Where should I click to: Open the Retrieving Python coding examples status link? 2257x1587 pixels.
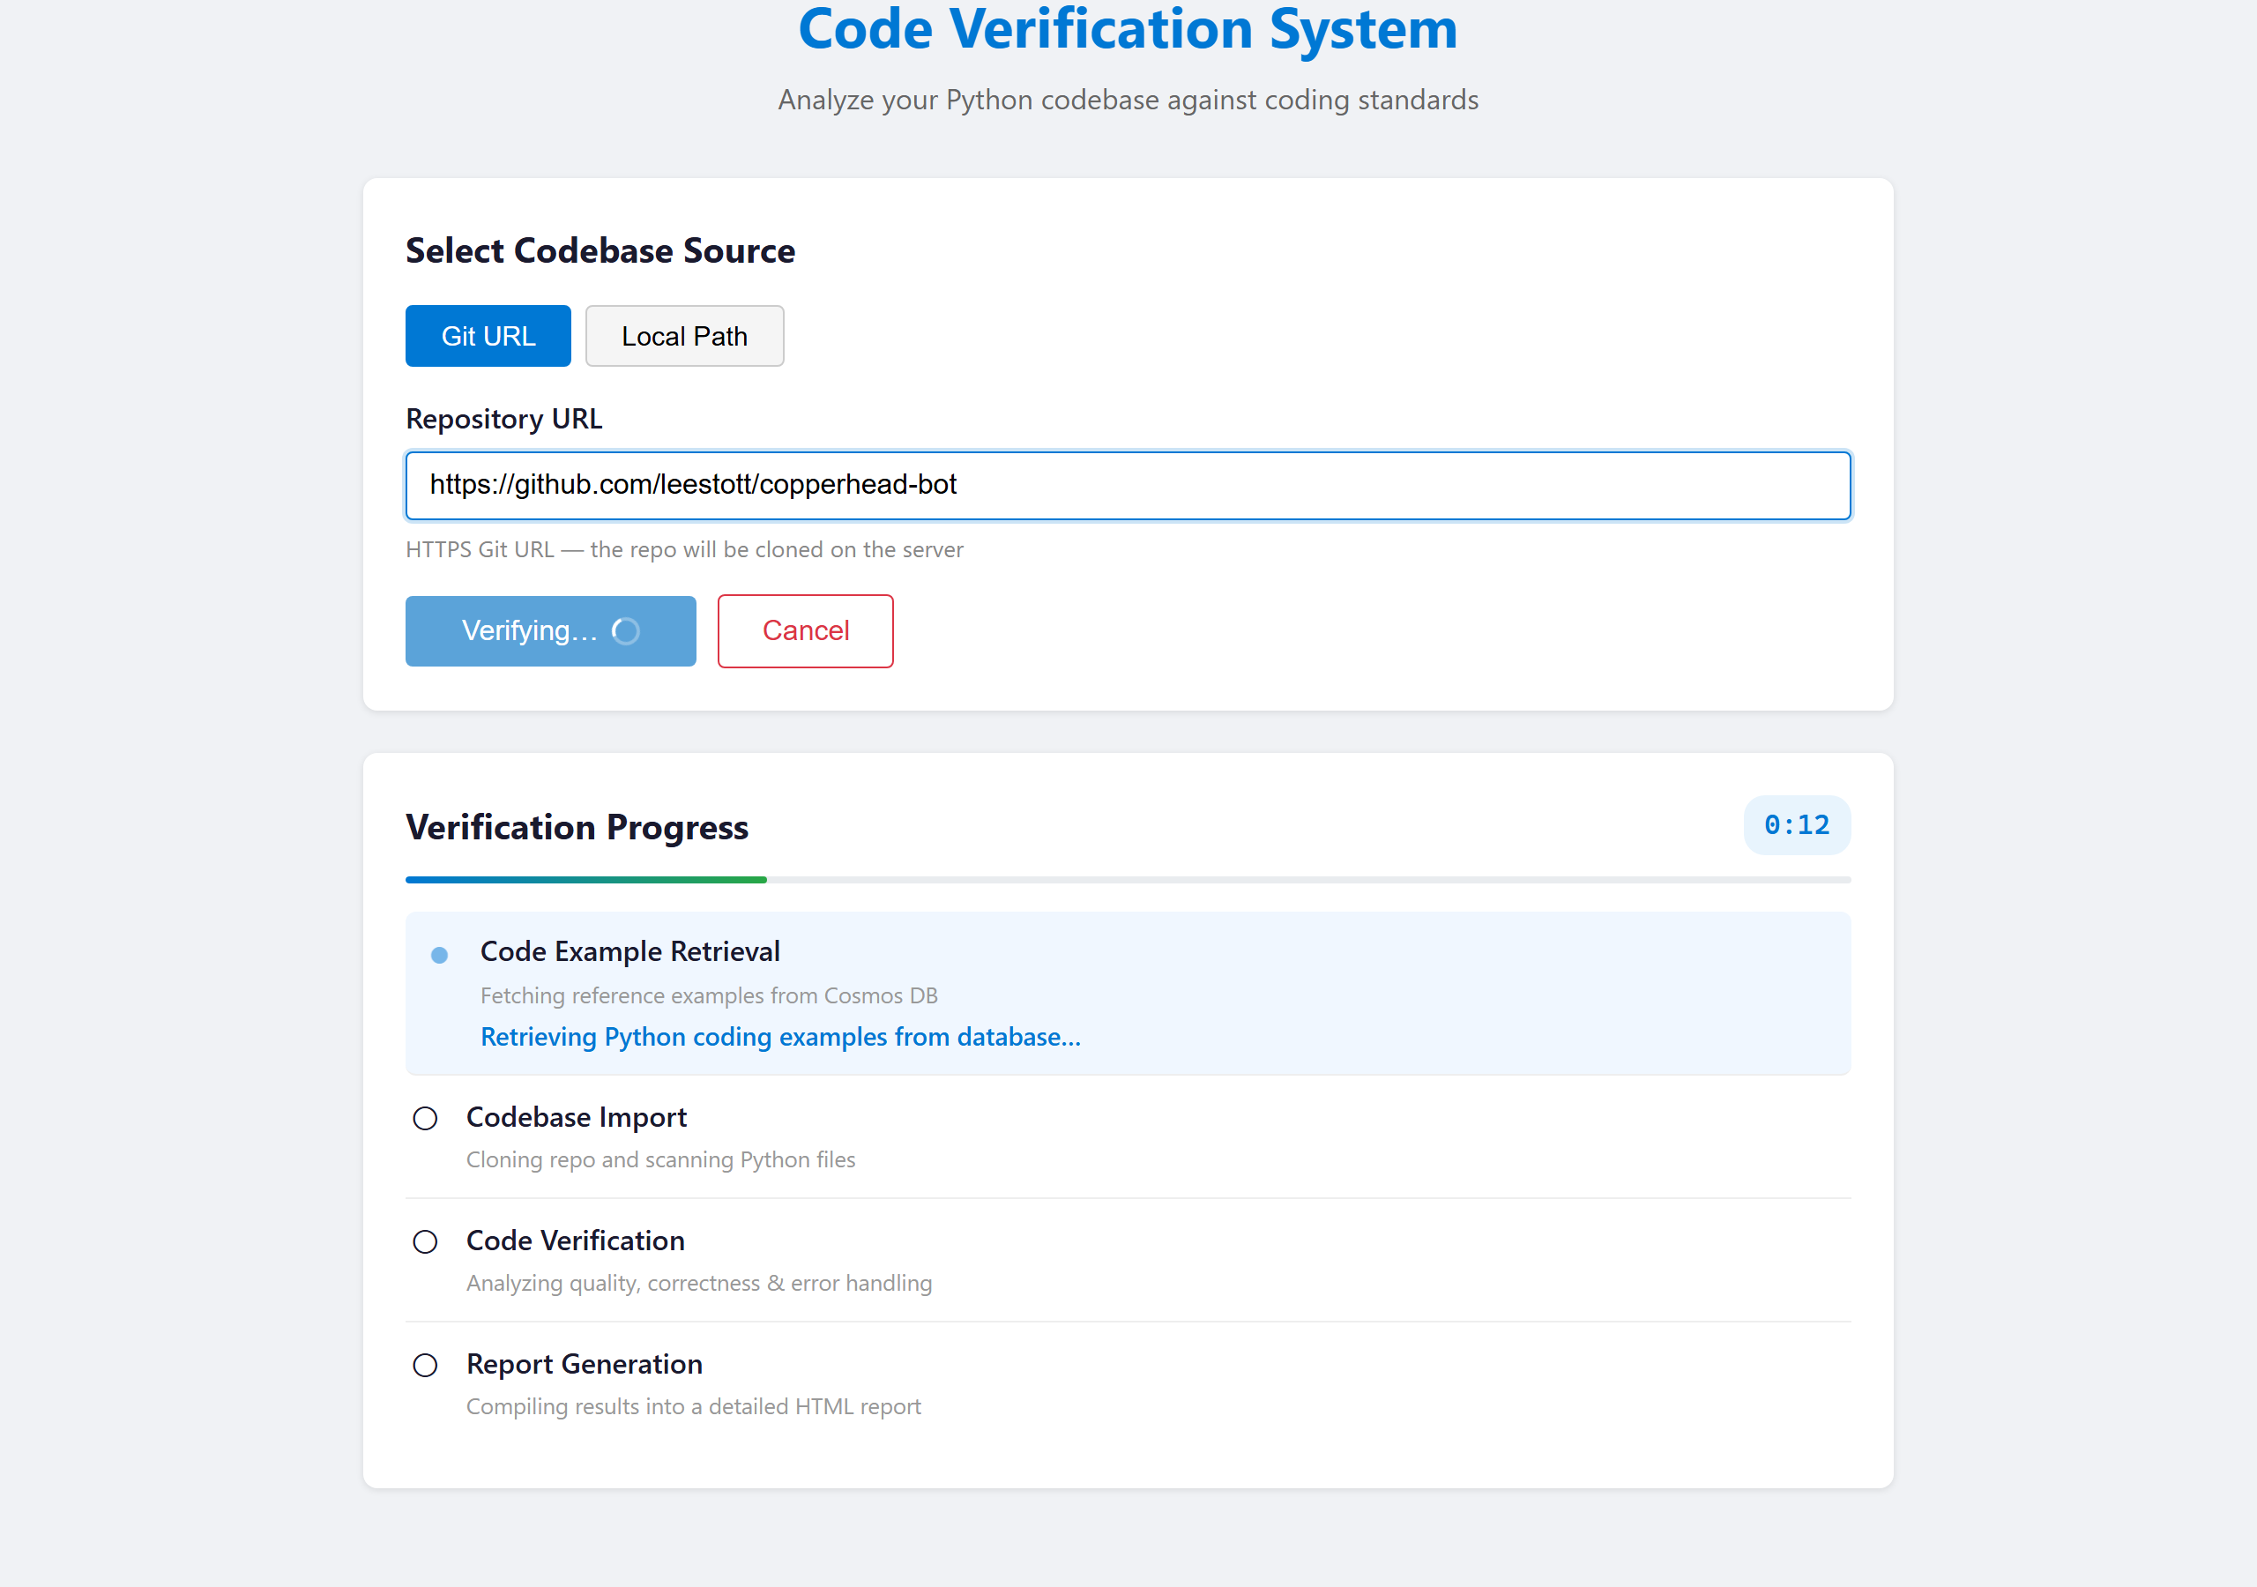(x=779, y=1036)
